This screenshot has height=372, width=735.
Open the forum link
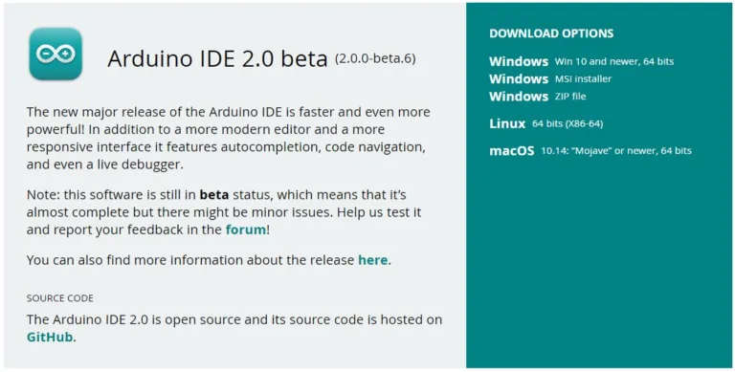(246, 230)
